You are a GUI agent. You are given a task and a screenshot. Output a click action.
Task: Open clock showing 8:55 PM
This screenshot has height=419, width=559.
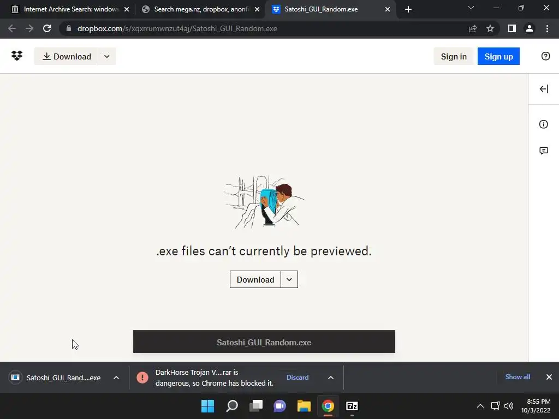536,406
